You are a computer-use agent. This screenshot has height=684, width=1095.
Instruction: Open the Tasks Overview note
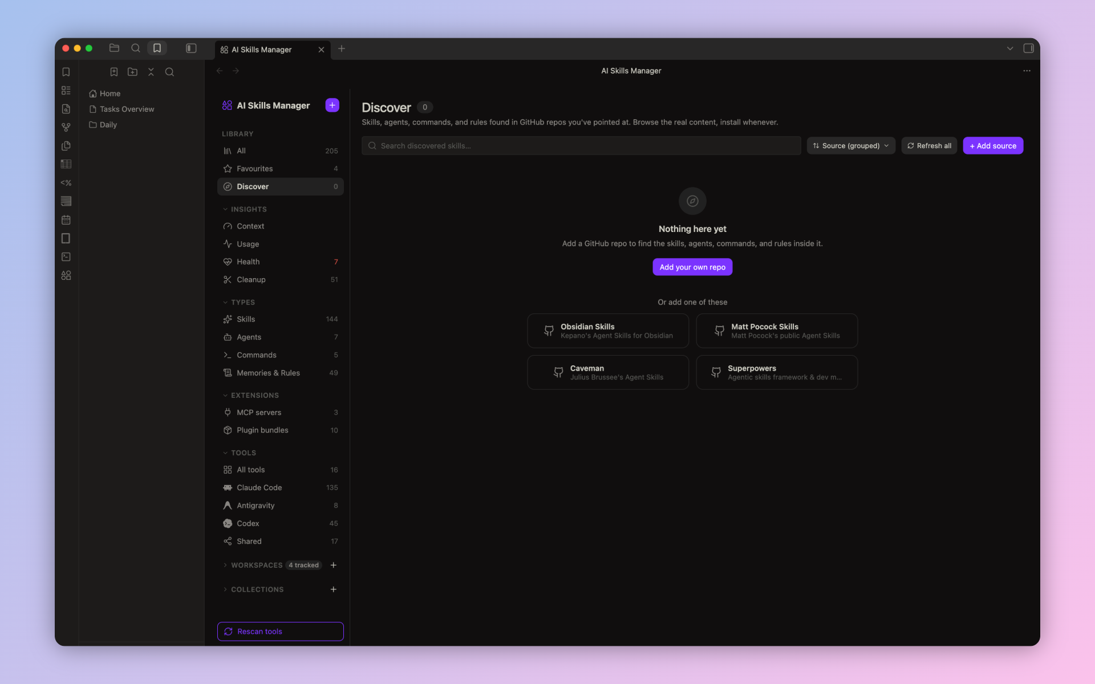[121, 109]
